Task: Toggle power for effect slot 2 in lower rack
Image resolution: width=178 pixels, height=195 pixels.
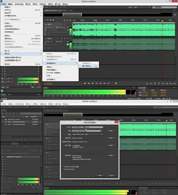Action: (x=5, y=159)
